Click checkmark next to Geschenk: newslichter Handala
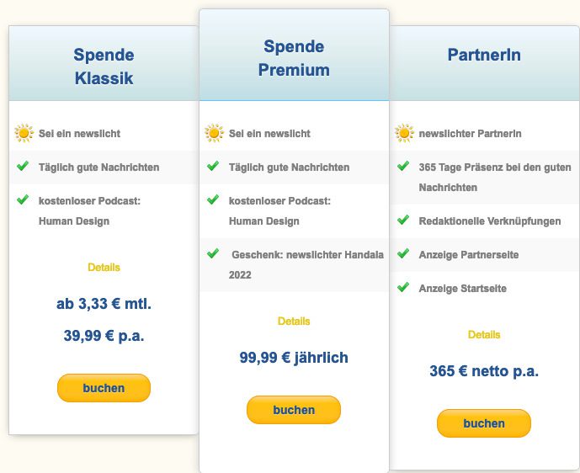This screenshot has height=473, width=580. [x=213, y=253]
